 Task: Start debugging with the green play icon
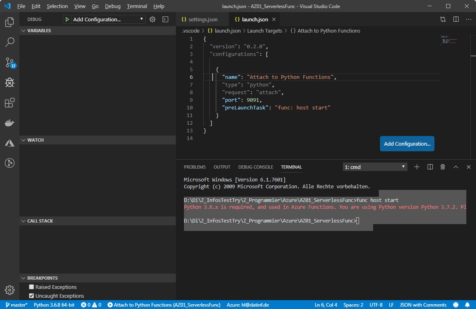pyautogui.click(x=67, y=19)
